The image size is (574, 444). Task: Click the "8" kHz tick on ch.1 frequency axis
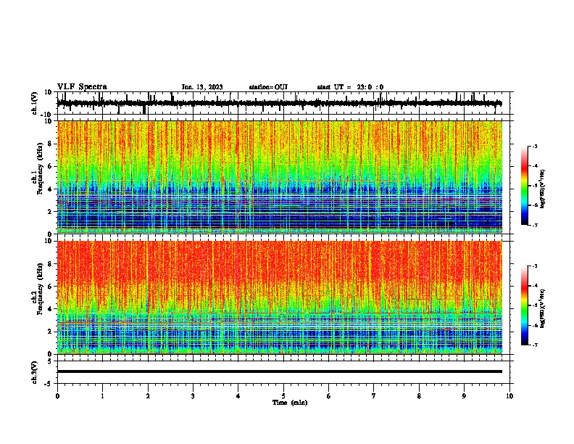pos(50,144)
